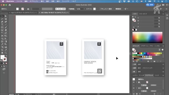Screen dimensions: 169x95
Task: Select the Selection tool arrow
Action: coord(2,16)
